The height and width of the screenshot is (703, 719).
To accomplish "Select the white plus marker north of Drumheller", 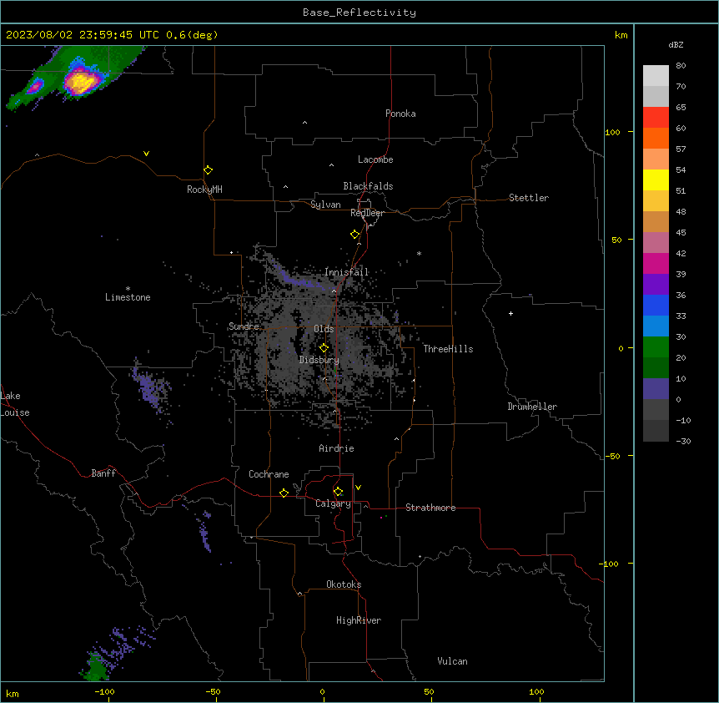I will [510, 313].
